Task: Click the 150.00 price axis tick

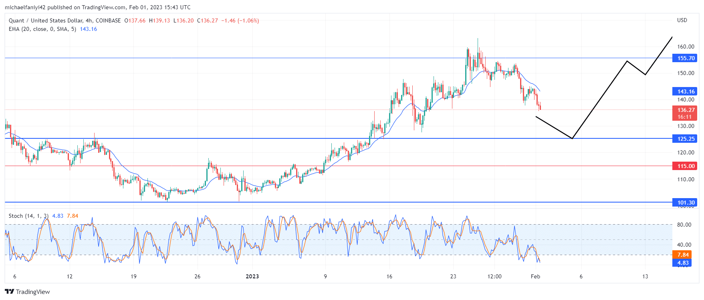Action: (686, 73)
